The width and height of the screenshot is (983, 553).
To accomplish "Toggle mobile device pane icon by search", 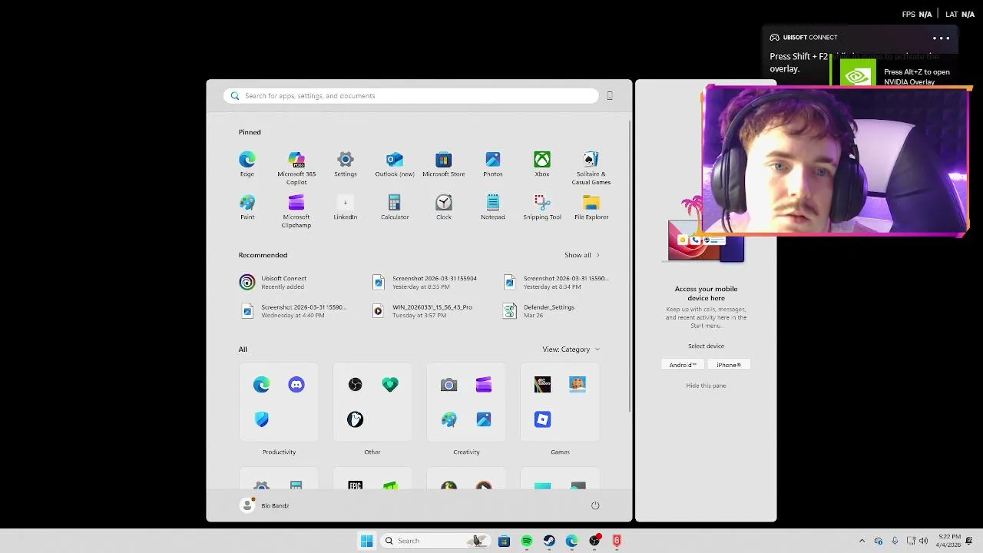I will (610, 96).
